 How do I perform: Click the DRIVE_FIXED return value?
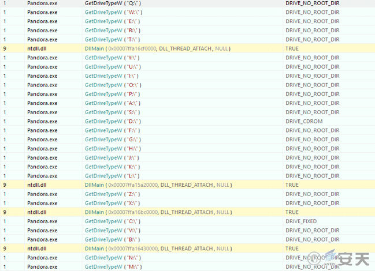(301, 221)
